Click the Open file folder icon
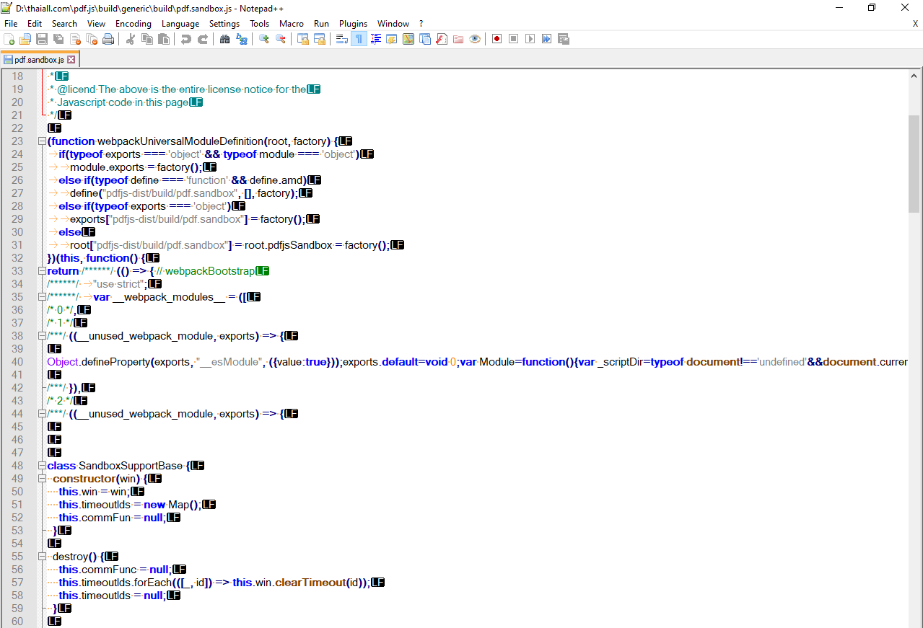The width and height of the screenshot is (923, 628). pos(25,39)
